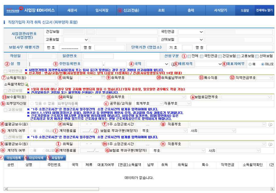This screenshot has width=276, height=193.
Task: Click the 대상자등록 button
Action: (14, 158)
